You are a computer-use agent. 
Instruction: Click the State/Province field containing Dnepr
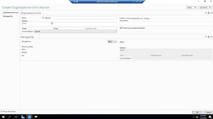point(69,28)
